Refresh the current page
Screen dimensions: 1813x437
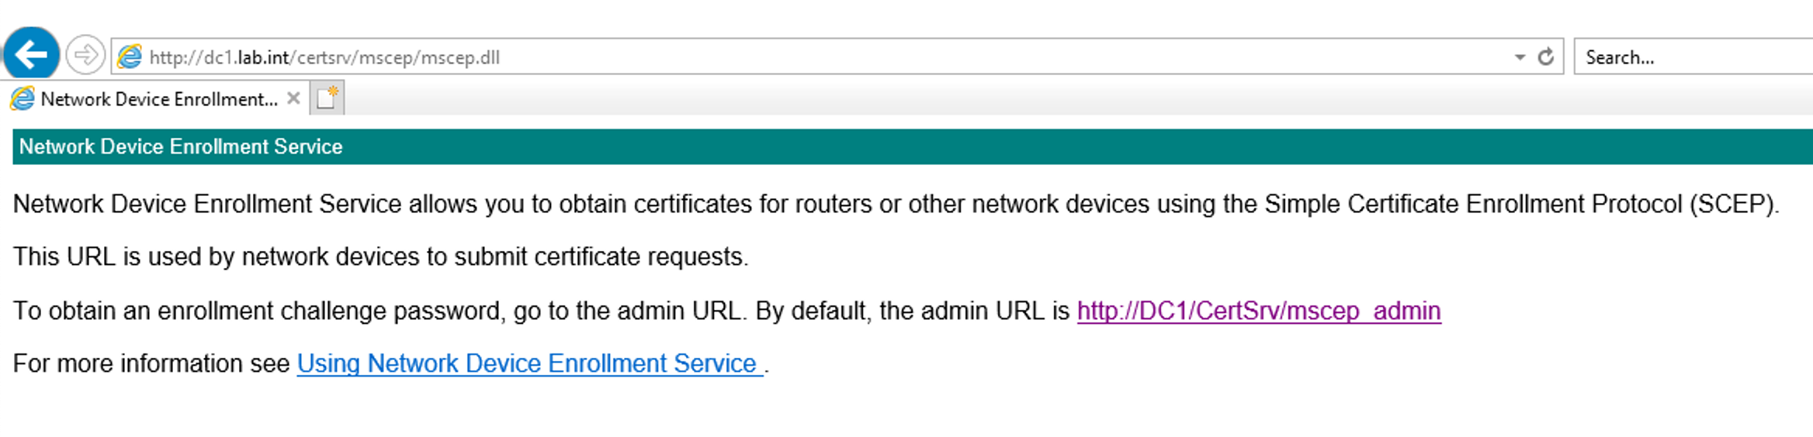click(x=1545, y=57)
